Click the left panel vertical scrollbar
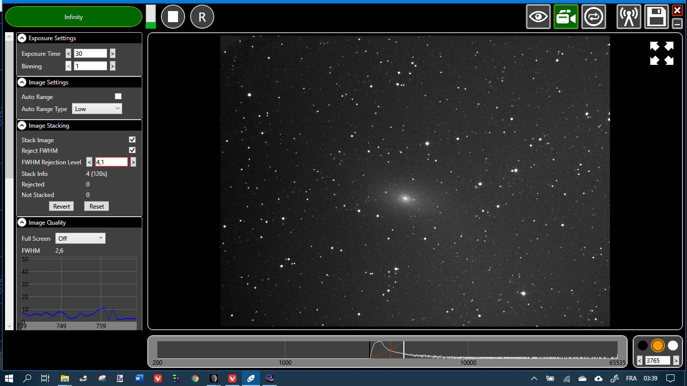Image resolution: width=687 pixels, height=386 pixels. [x=9, y=181]
